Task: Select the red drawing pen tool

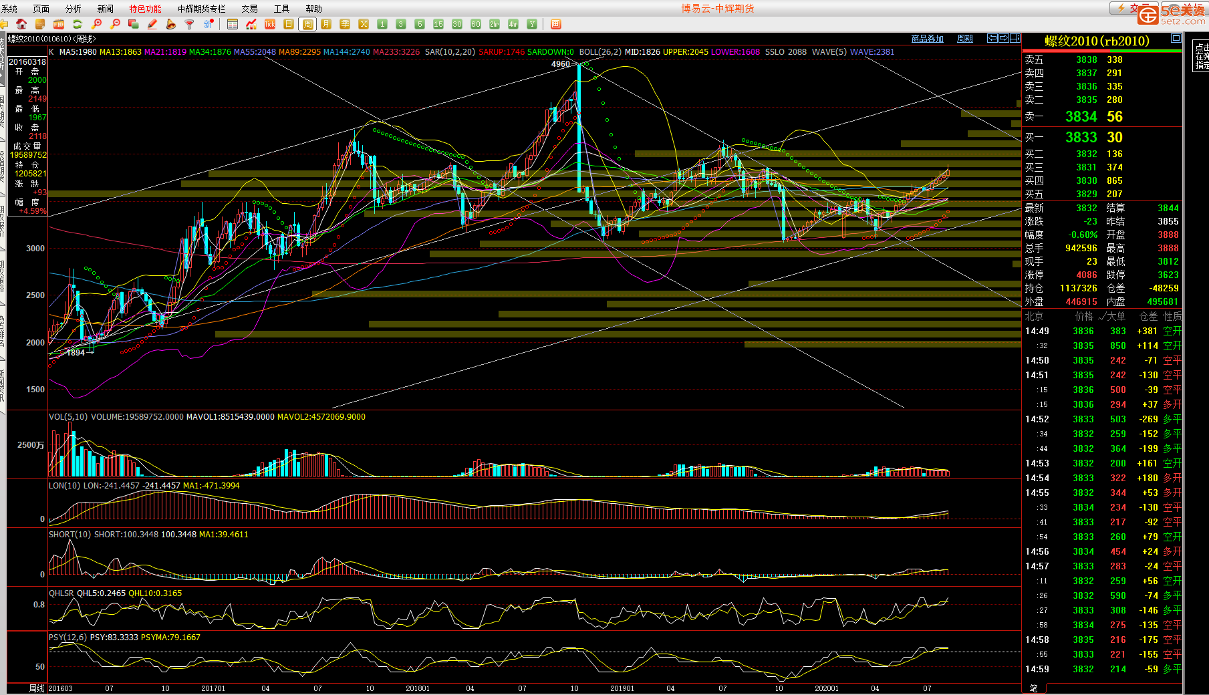Action: [152, 24]
